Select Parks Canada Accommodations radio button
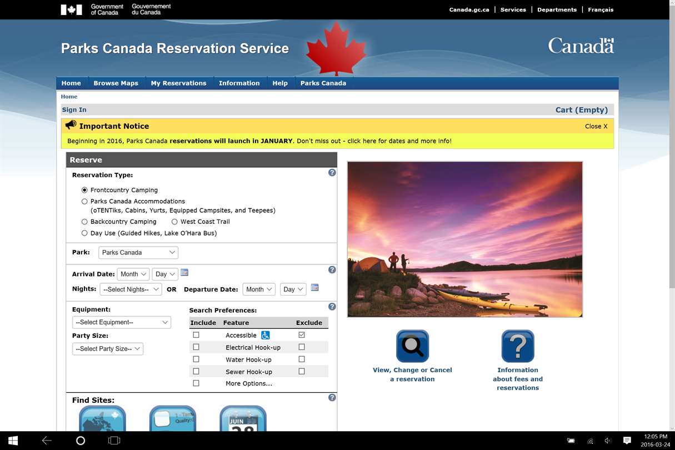This screenshot has height=450, width=675. (x=84, y=202)
